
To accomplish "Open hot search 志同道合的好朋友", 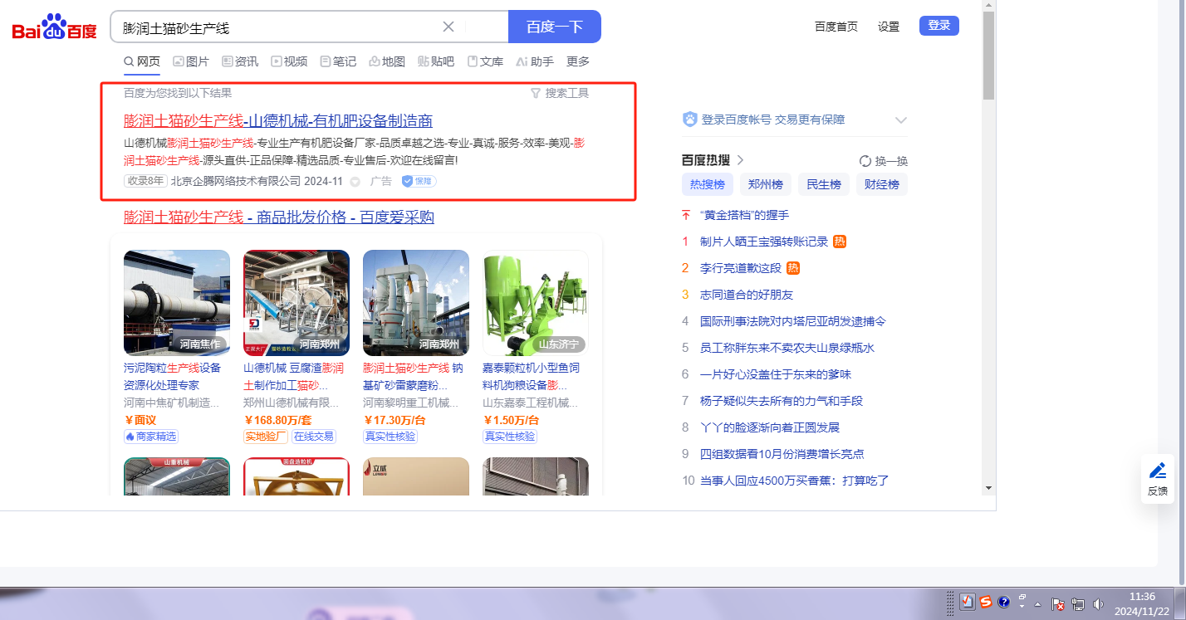I will click(747, 295).
